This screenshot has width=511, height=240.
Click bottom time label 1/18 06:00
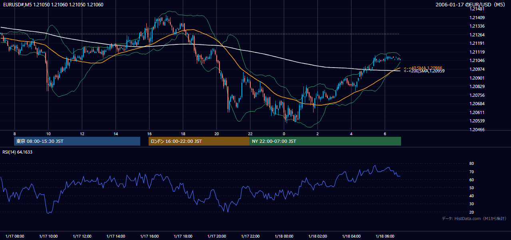coord(385,236)
